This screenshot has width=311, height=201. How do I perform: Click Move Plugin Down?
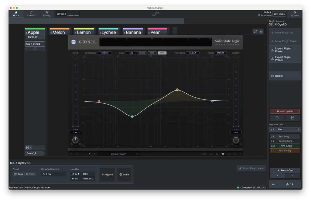tap(285, 41)
